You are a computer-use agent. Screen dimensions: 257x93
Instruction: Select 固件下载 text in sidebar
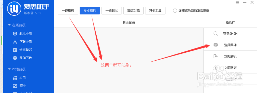[25, 58]
